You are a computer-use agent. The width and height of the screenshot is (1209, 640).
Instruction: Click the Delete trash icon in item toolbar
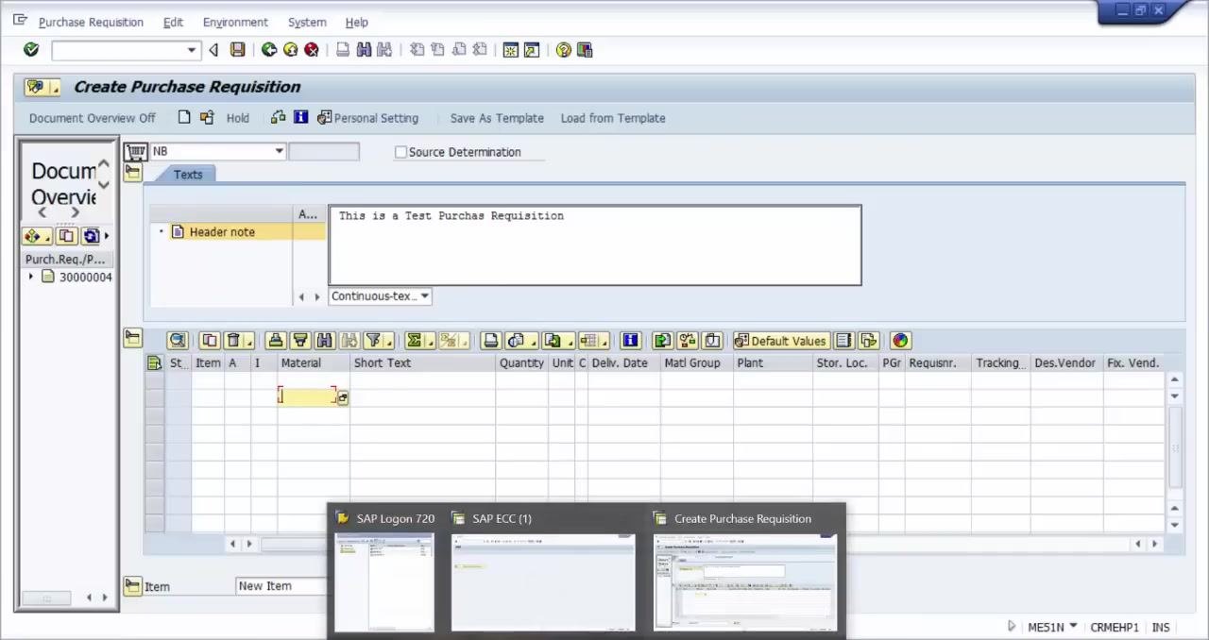234,341
